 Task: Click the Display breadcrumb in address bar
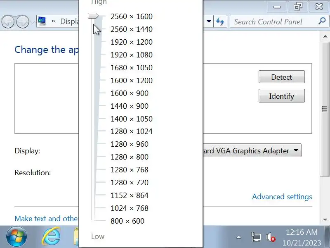pos(69,21)
